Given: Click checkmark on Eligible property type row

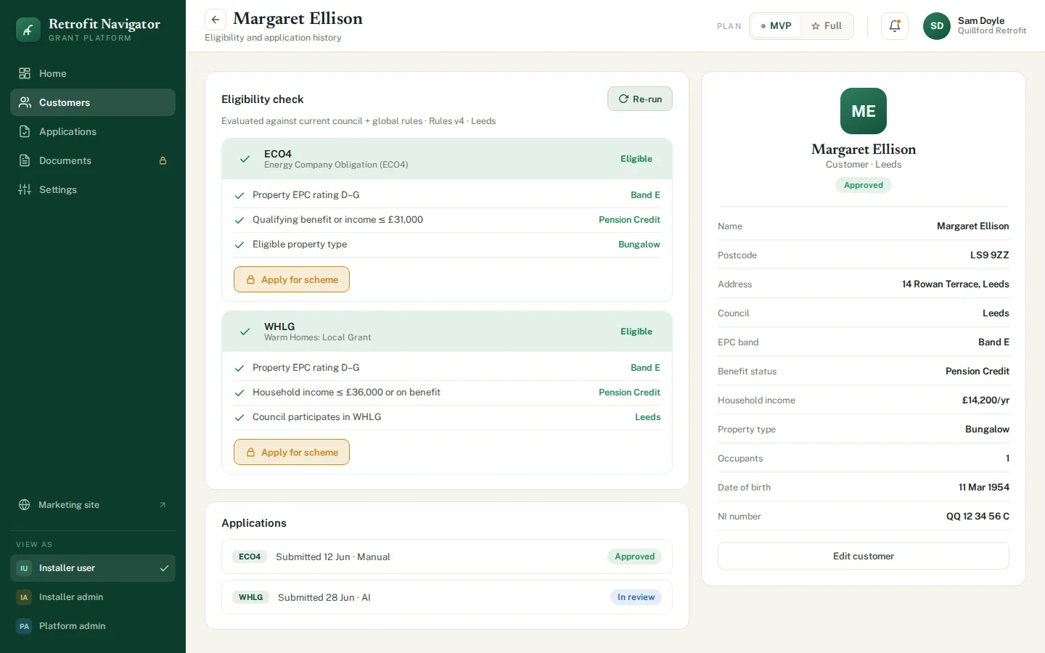Looking at the screenshot, I should [x=239, y=245].
